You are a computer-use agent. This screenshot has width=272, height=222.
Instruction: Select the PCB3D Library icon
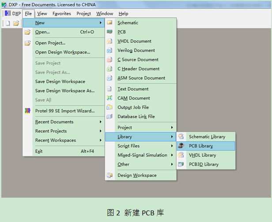click(x=181, y=164)
